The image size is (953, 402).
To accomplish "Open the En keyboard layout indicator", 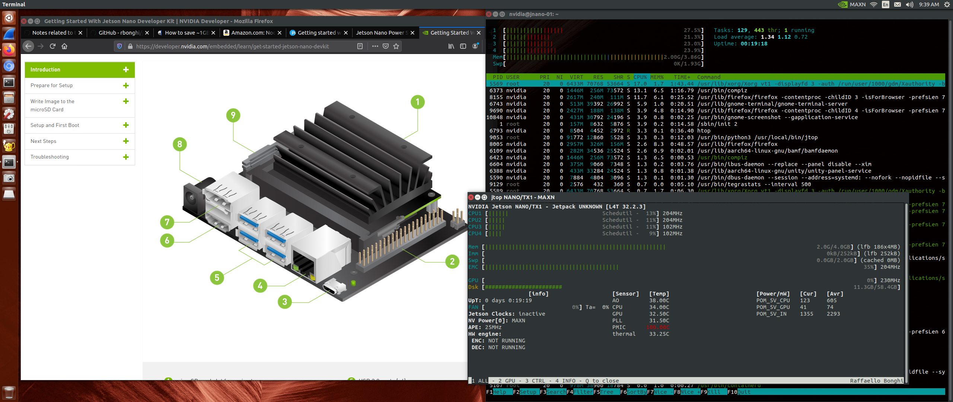I will click(886, 4).
